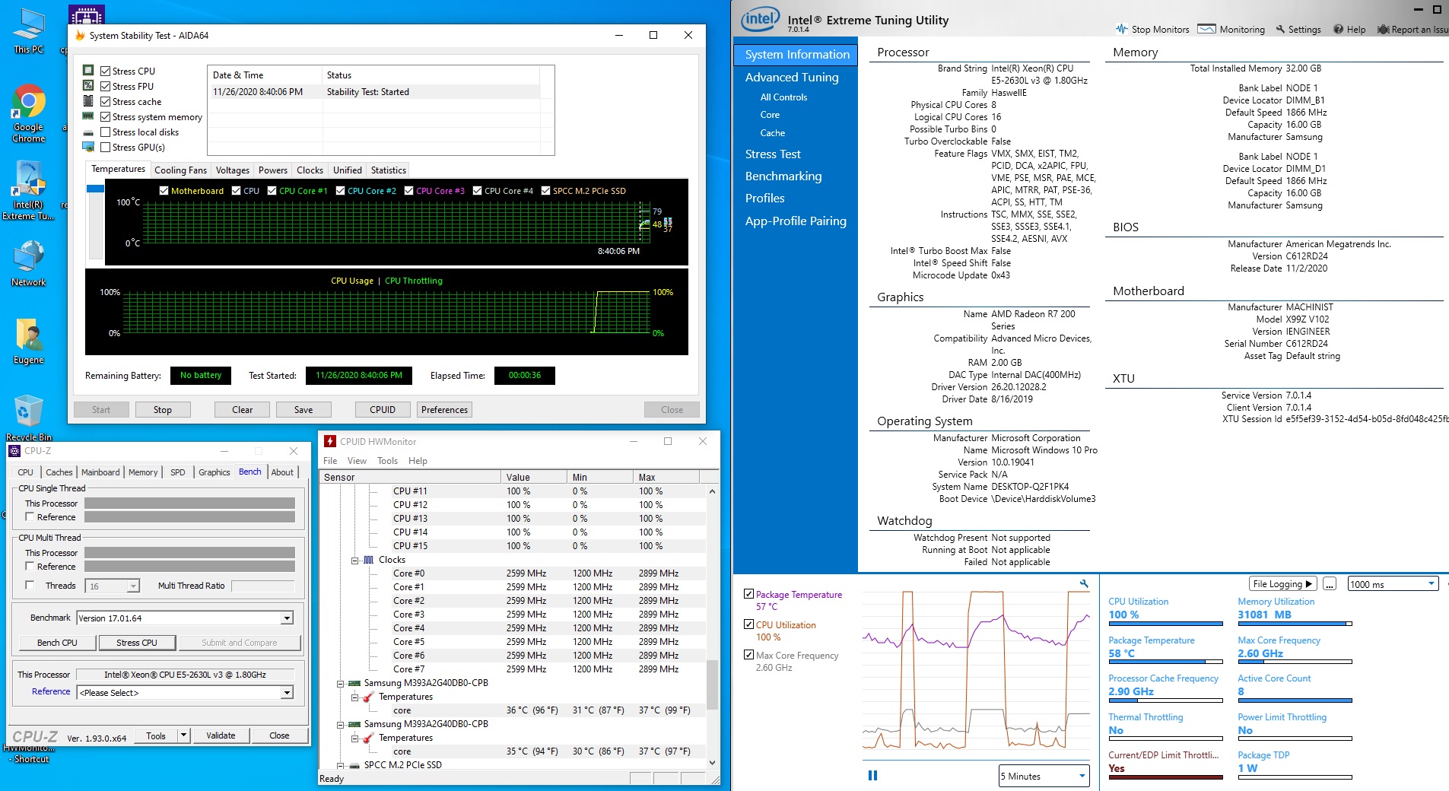Switch to the Voltages tab in AIDA64
The width and height of the screenshot is (1449, 791).
(x=233, y=170)
